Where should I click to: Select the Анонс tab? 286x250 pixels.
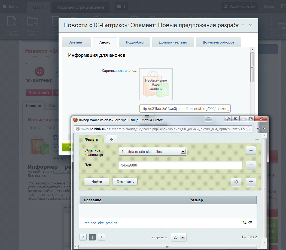(x=105, y=42)
